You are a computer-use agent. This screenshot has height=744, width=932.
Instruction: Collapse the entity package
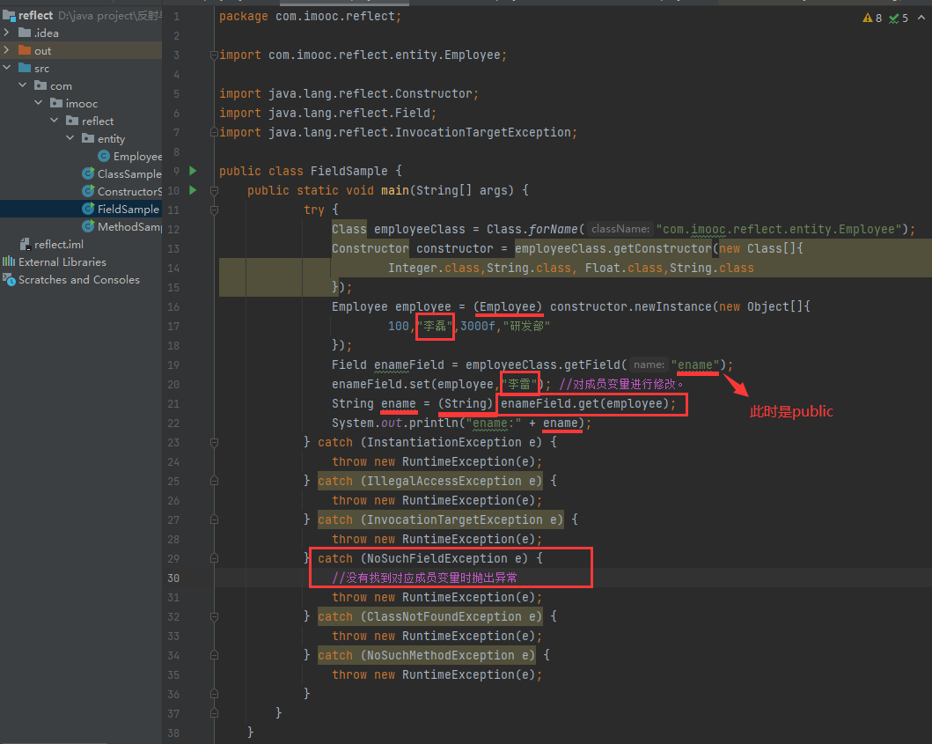click(x=70, y=138)
